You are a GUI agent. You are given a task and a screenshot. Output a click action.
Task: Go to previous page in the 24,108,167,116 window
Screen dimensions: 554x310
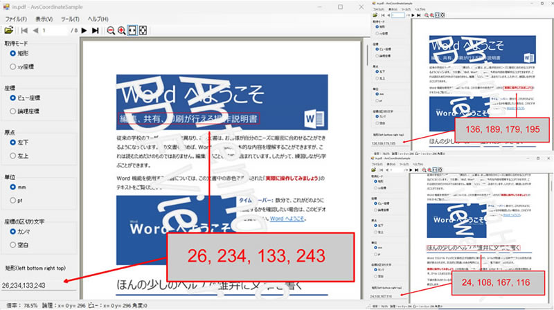(387, 170)
